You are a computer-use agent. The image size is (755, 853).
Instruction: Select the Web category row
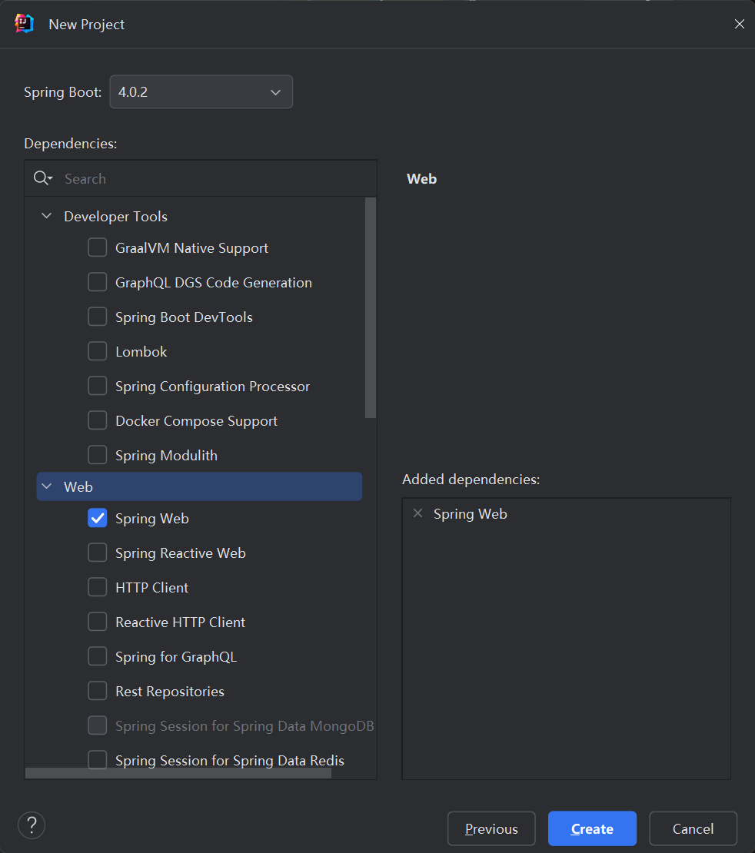(x=199, y=486)
